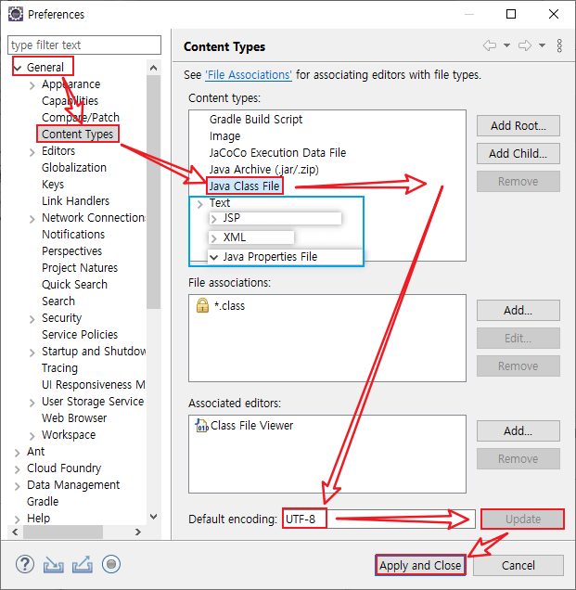The height and width of the screenshot is (590, 576).
Task: Open Tracing preferences
Action: point(59,368)
